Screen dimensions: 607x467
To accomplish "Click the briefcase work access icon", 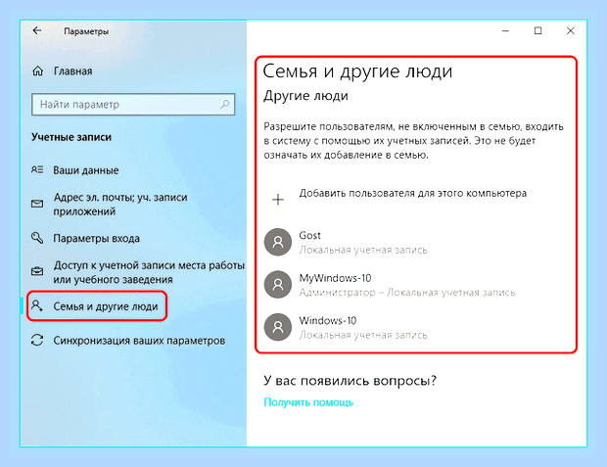I will click(x=37, y=271).
